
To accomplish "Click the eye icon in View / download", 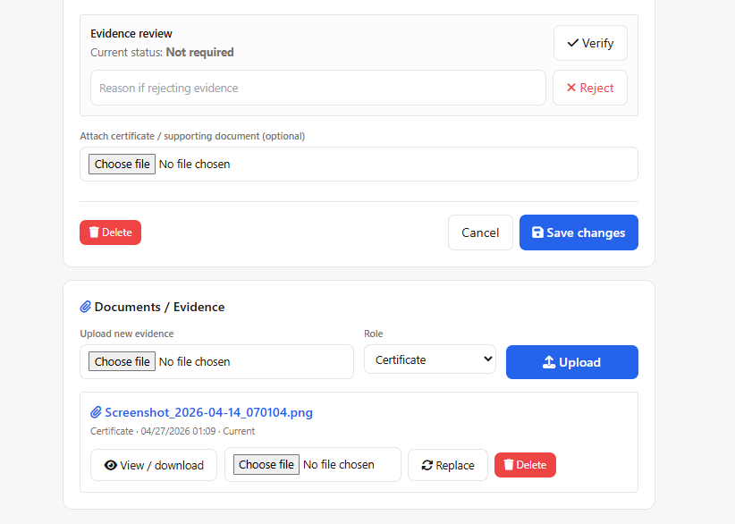I will click(x=111, y=465).
